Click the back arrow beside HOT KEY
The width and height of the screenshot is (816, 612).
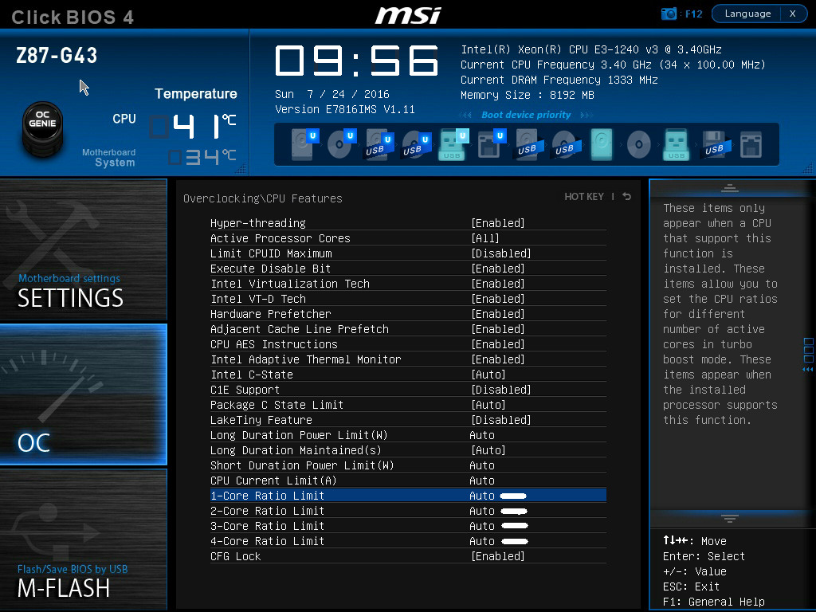[x=627, y=196]
